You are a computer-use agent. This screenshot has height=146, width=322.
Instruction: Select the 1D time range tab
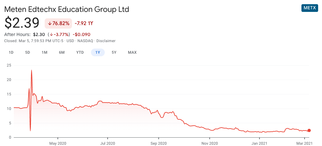point(11,52)
